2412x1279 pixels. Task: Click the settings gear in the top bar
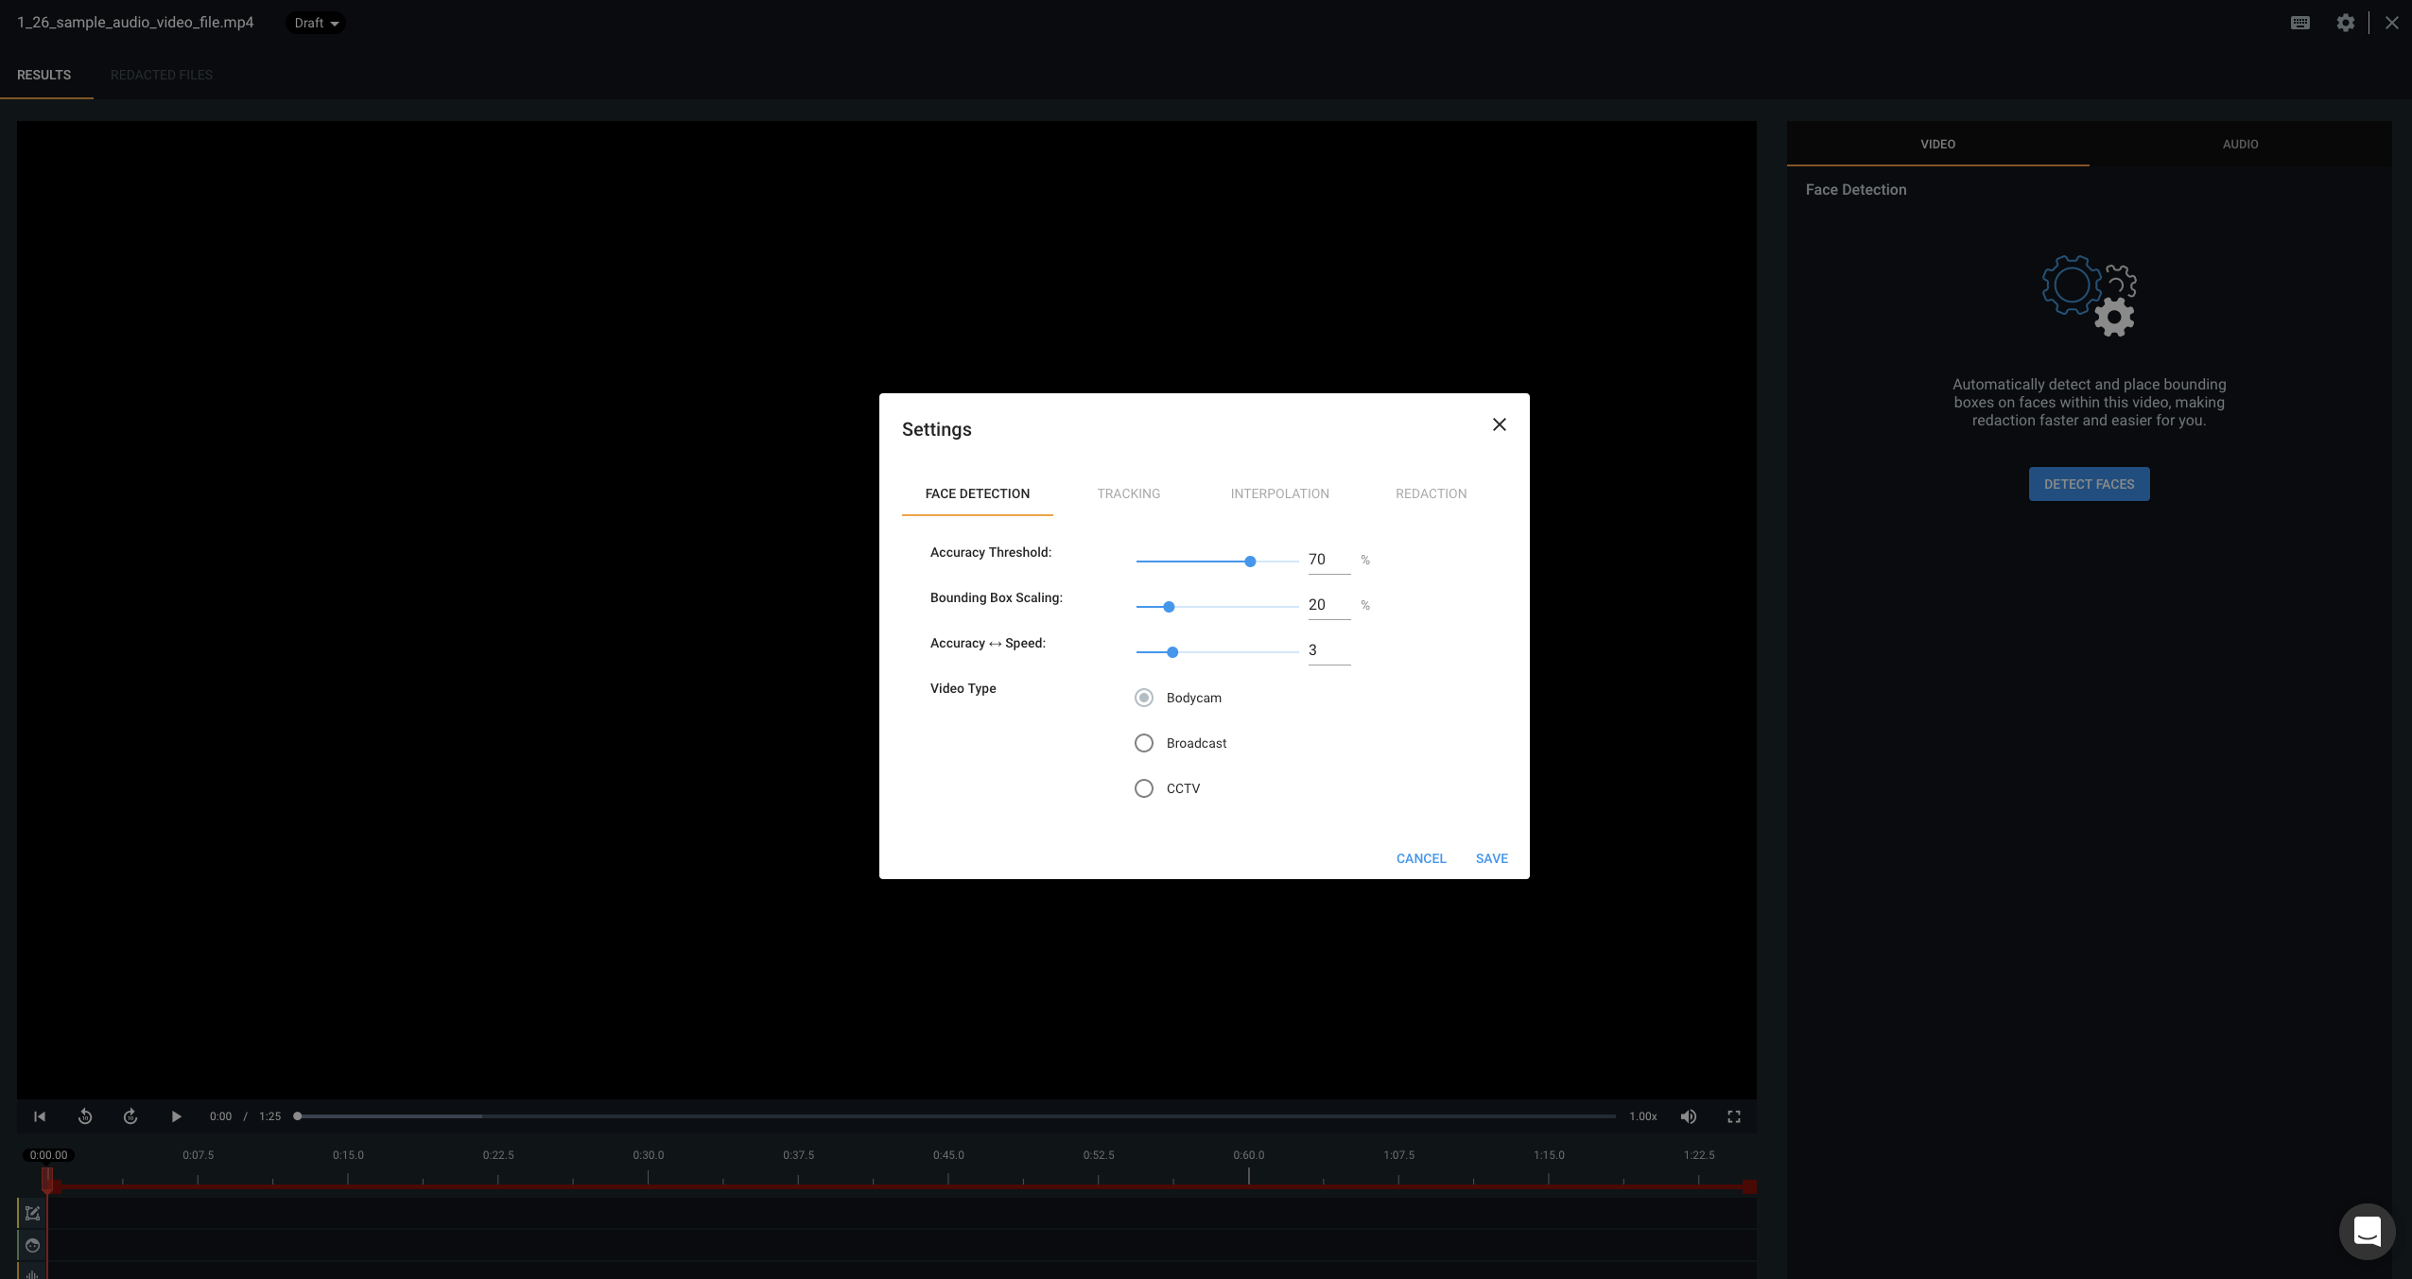2346,22
